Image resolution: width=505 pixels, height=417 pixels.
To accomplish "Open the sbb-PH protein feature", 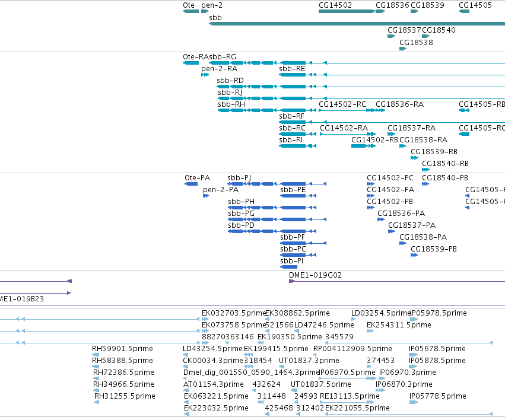I will point(272,208).
